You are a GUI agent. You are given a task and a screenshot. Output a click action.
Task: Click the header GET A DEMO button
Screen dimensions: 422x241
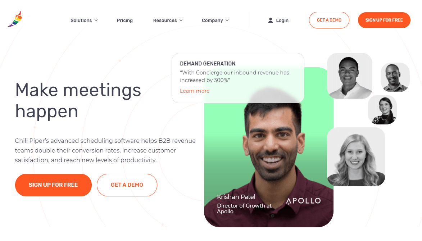(329, 20)
